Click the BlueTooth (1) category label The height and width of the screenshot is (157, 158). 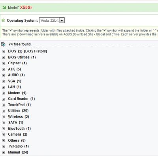point(19,129)
